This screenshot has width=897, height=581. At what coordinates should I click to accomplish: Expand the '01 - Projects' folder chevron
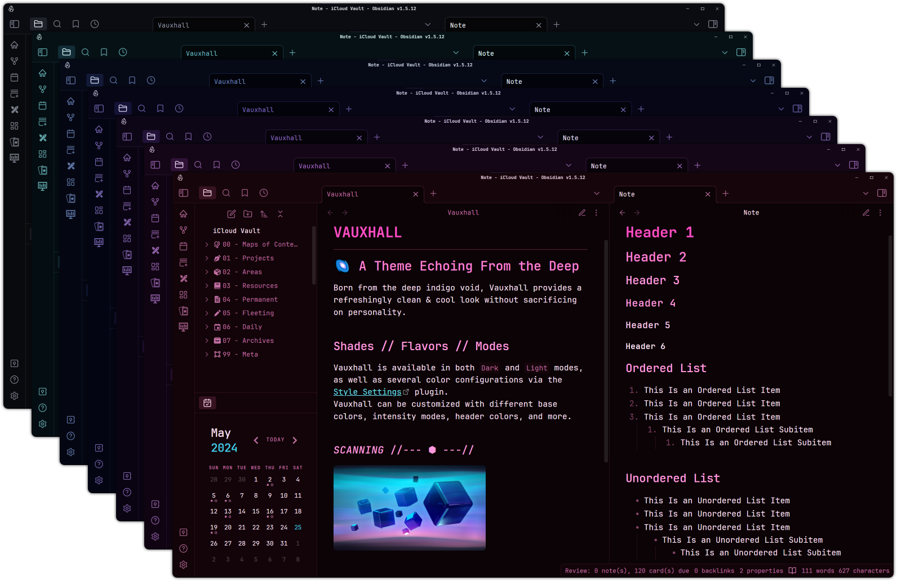(x=207, y=258)
